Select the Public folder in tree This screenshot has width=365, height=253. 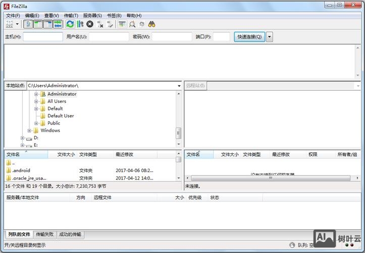54,123
